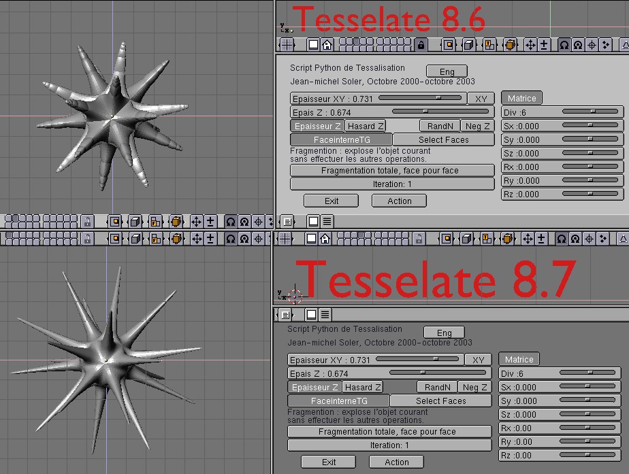Toggle the open layer lock in Tesselate 8.7 header
The height and width of the screenshot is (474, 629).
pos(419,239)
